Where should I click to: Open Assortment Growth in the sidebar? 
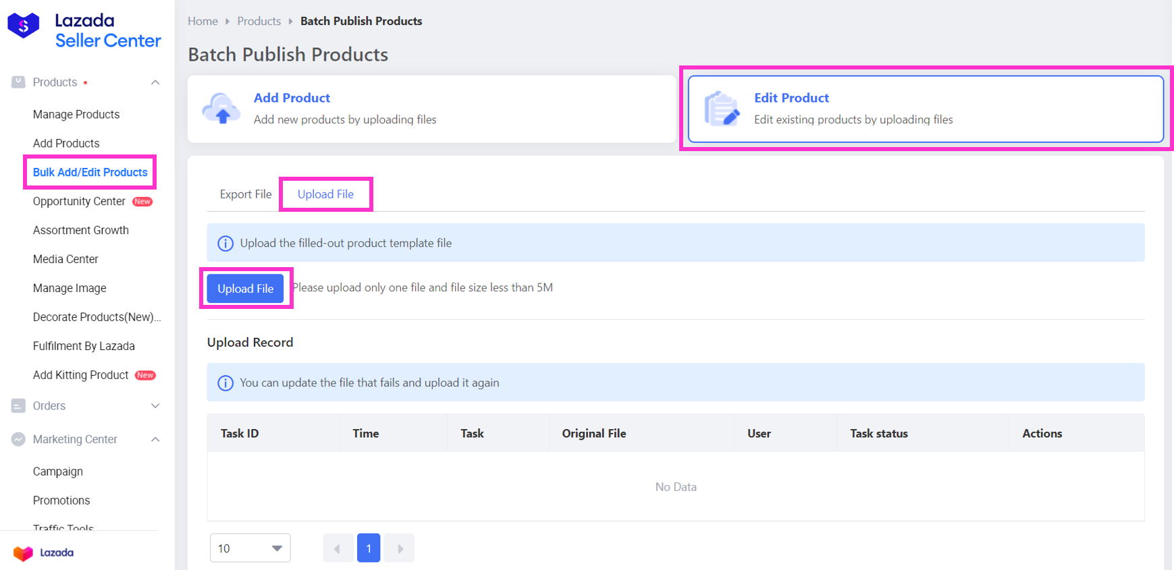pyautogui.click(x=81, y=231)
